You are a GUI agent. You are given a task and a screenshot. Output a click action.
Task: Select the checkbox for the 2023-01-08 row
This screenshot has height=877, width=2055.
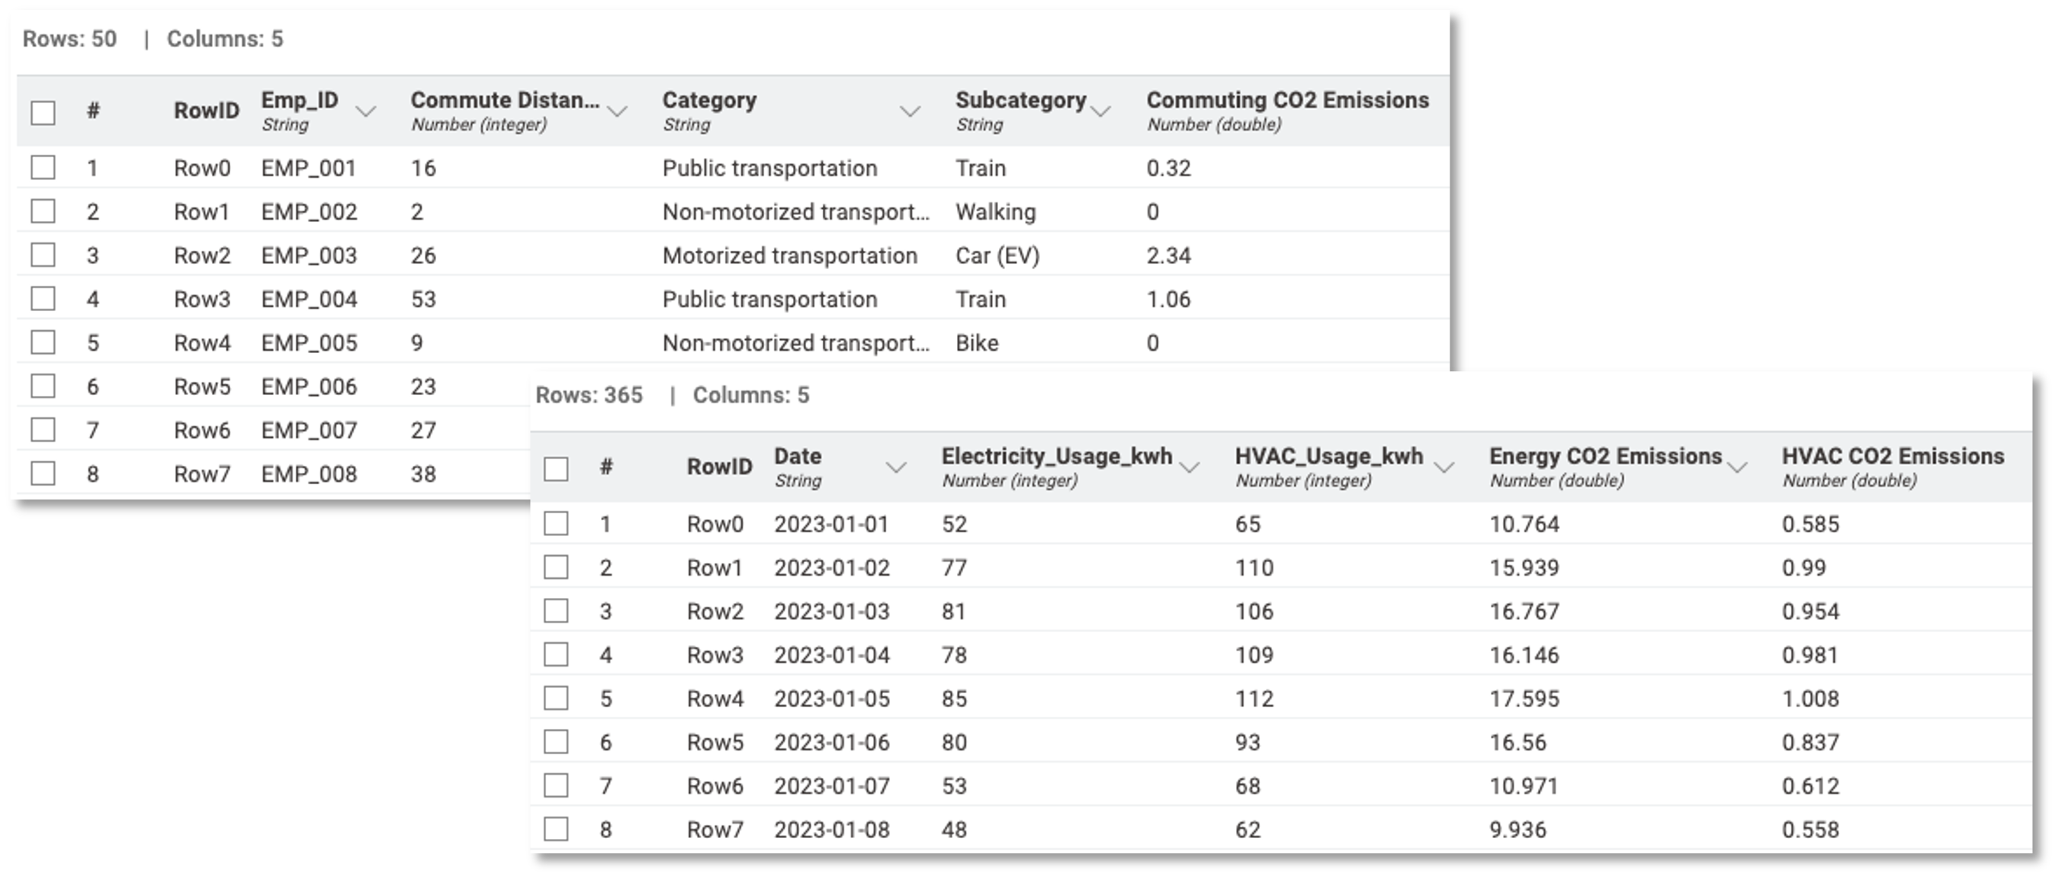click(x=556, y=829)
